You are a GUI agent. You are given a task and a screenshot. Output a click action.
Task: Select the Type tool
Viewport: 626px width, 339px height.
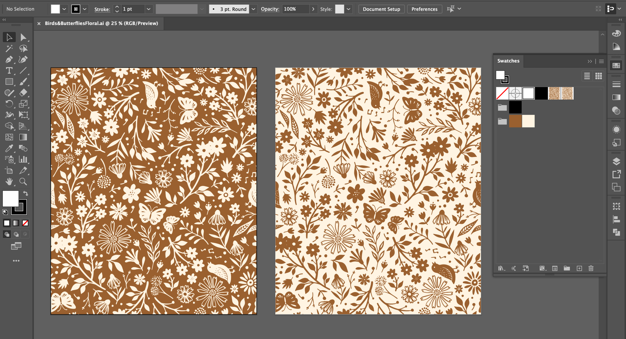9,70
